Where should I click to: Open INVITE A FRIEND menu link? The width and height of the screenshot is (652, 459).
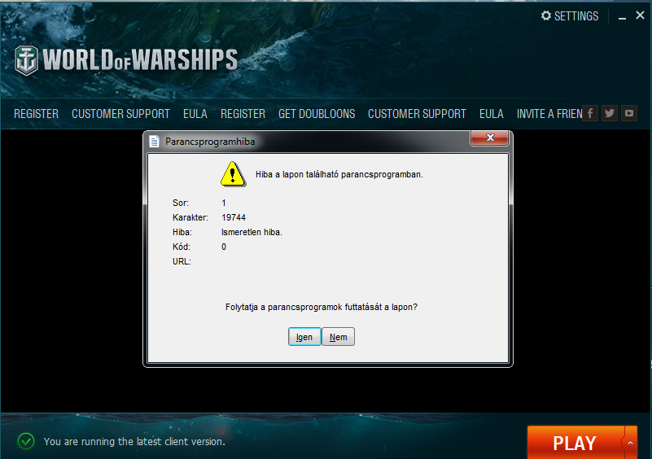pyautogui.click(x=549, y=113)
